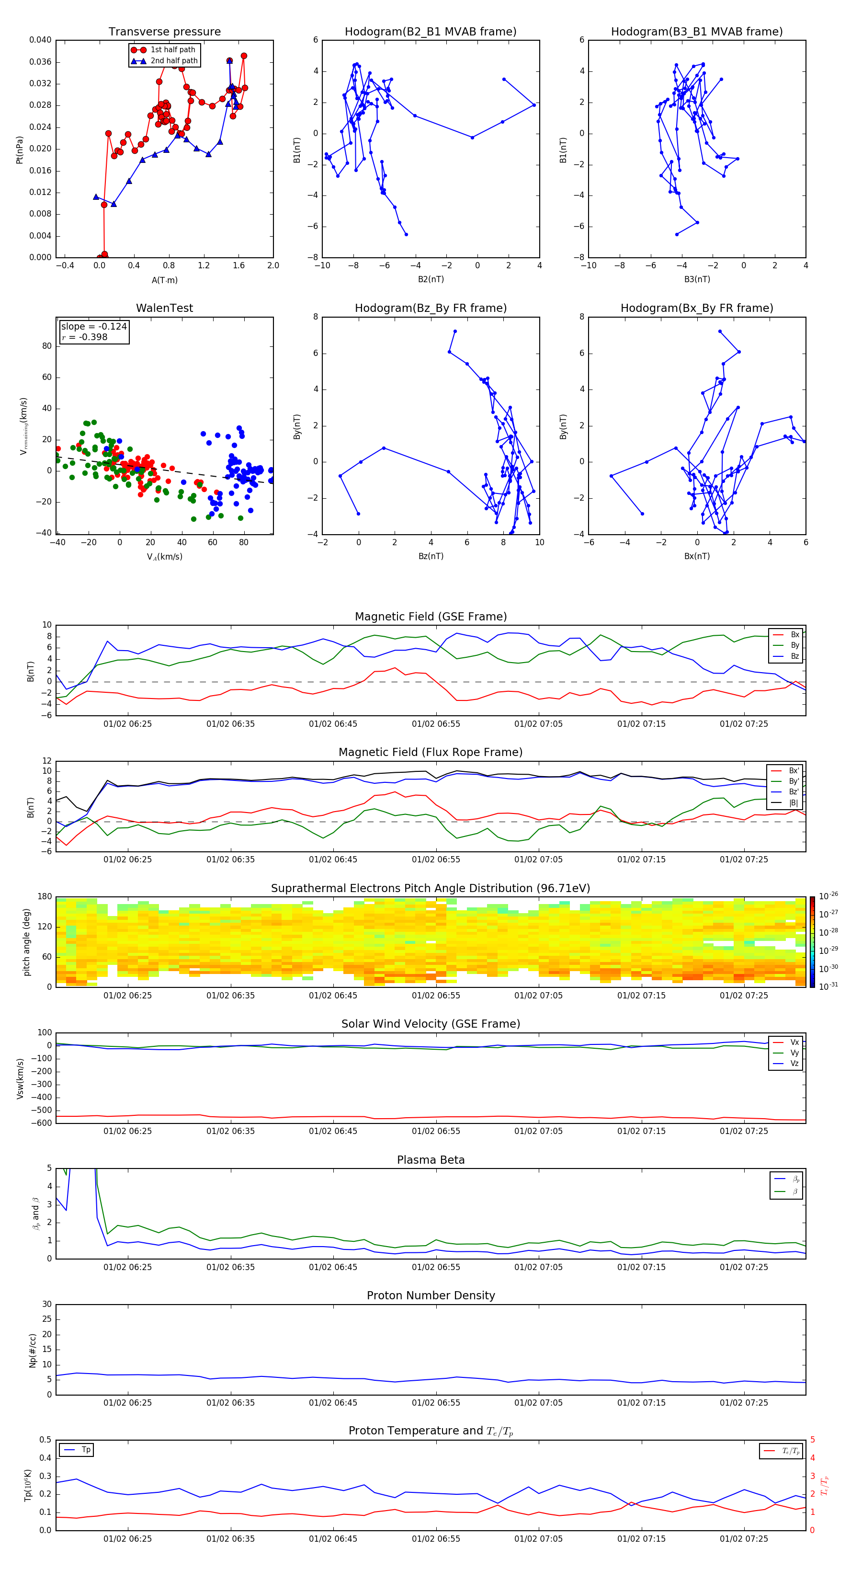This screenshot has width=862, height=1581.
Task: Select the β entry in the Plasma Beta legend
Action: pos(786,1191)
